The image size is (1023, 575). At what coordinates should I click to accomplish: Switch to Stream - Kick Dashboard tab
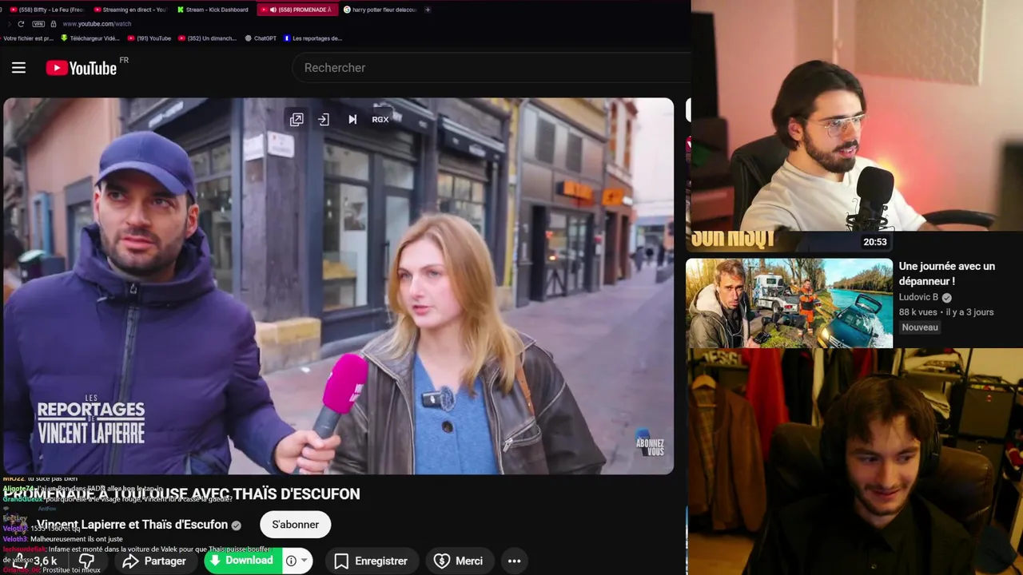coord(212,10)
